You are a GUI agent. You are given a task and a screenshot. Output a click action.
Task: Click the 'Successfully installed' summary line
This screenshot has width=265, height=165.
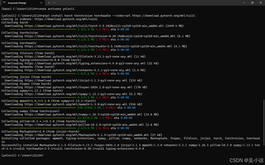pos(131,147)
